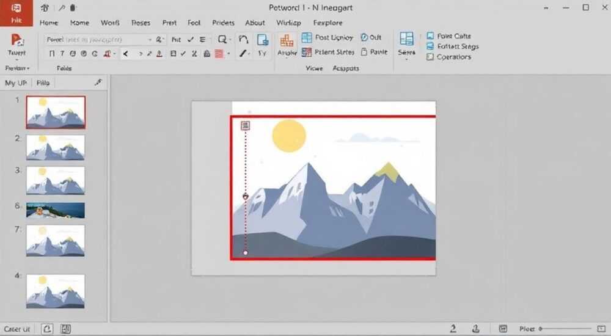The height and width of the screenshot is (336, 611).
Task: Click the Pamle button
Action: click(x=374, y=52)
